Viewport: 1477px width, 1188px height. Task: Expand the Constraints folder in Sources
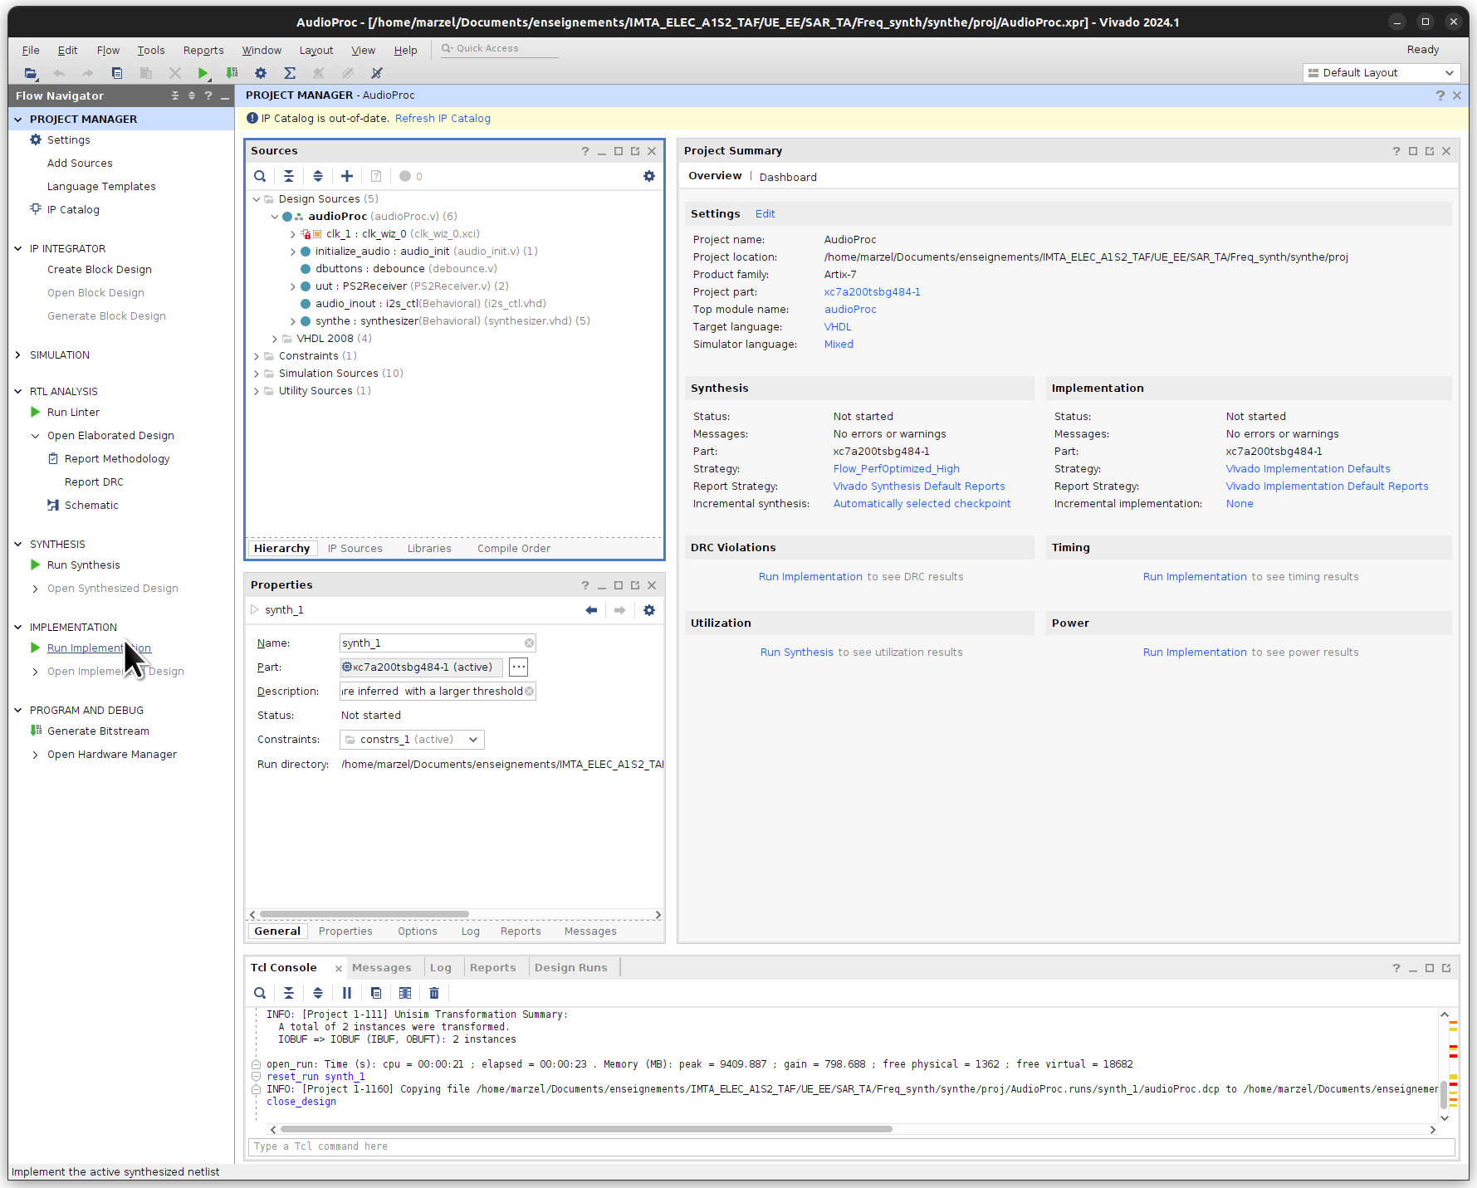[x=257, y=356]
